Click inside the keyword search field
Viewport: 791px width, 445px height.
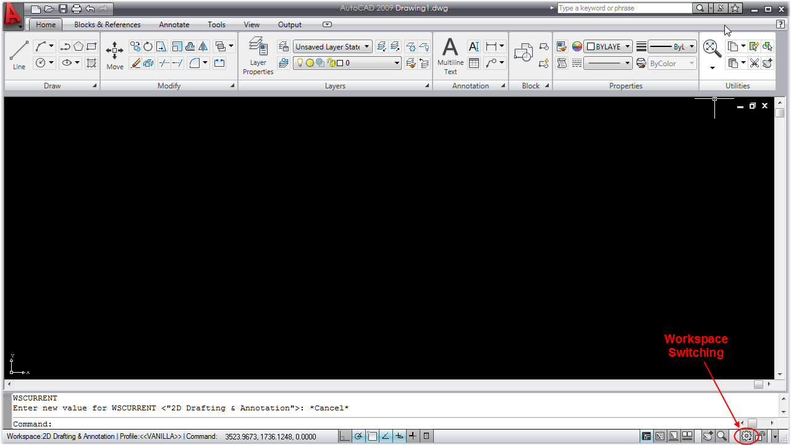tap(624, 8)
